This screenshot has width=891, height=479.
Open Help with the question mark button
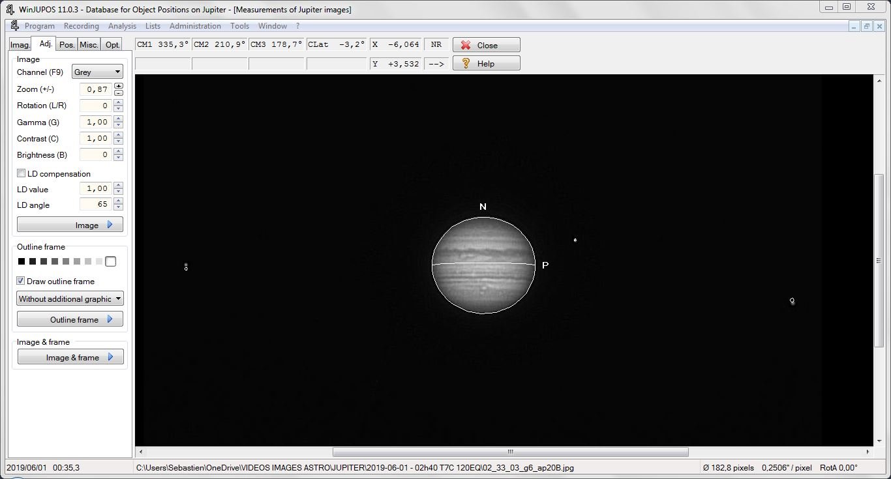pos(486,63)
